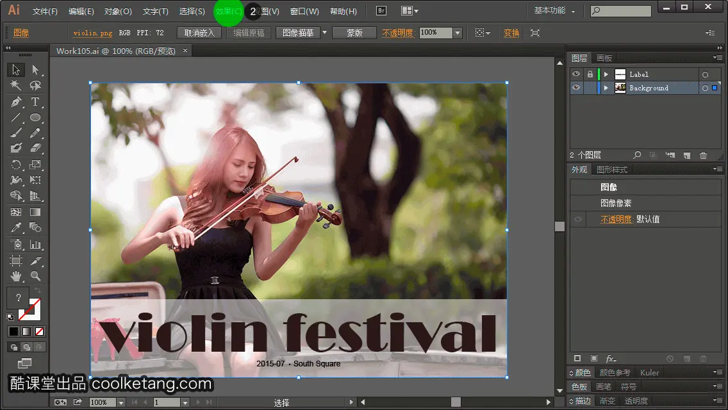Image resolution: width=728 pixels, height=410 pixels.
Task: Click the 图像描摹 button
Action: pyautogui.click(x=298, y=33)
